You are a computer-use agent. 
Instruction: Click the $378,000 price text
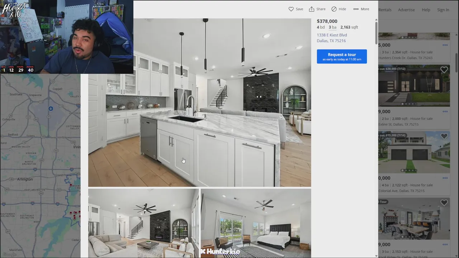pyautogui.click(x=327, y=21)
